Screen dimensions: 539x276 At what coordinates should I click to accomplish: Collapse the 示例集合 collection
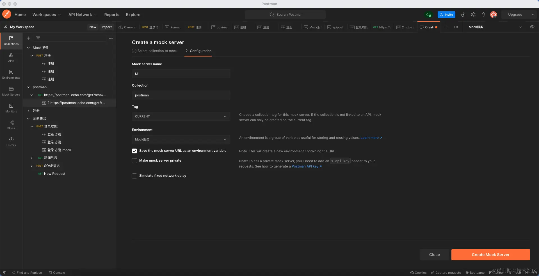click(x=28, y=119)
